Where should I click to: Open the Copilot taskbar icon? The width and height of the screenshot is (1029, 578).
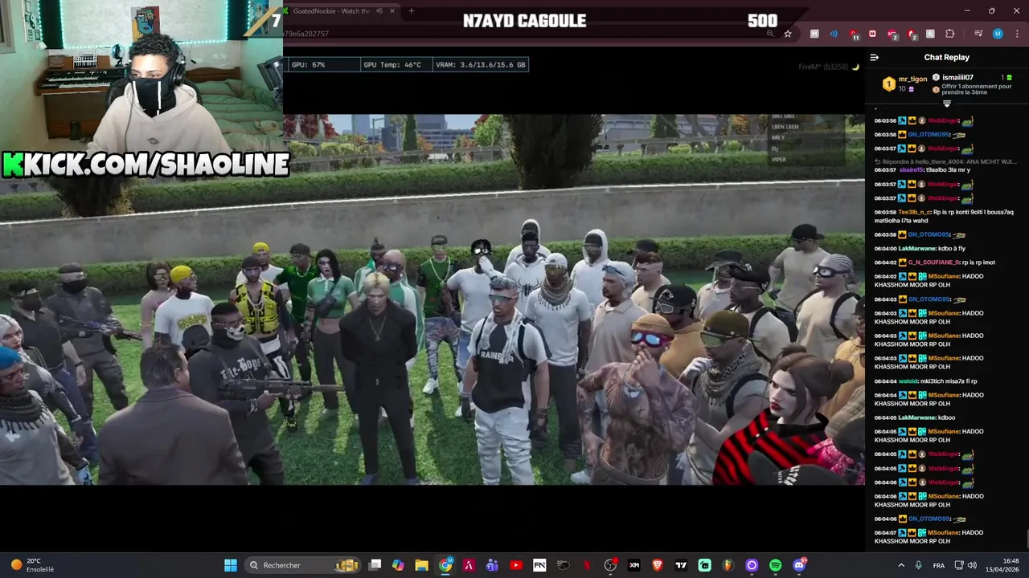(x=398, y=565)
